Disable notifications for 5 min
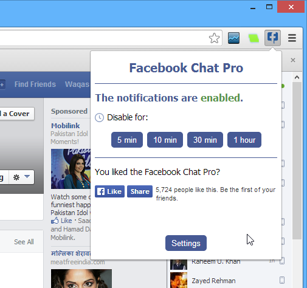This screenshot has height=288, width=307. coord(127,140)
